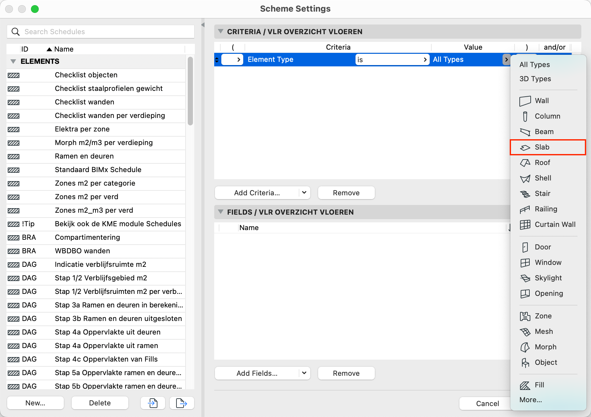Select the Morph icon in type menu
Viewport: 591px width, 417px height.
(525, 347)
